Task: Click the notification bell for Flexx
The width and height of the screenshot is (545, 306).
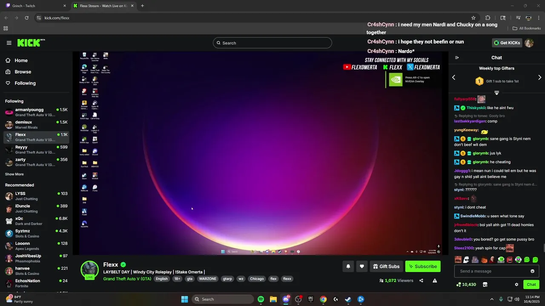Action: pyautogui.click(x=348, y=266)
